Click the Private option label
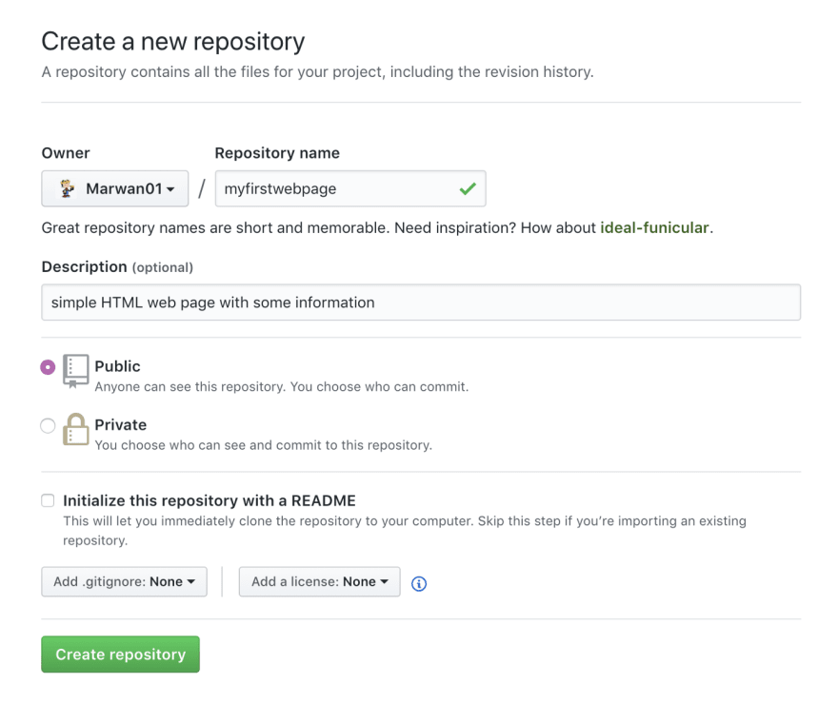838x703 pixels. 120,425
